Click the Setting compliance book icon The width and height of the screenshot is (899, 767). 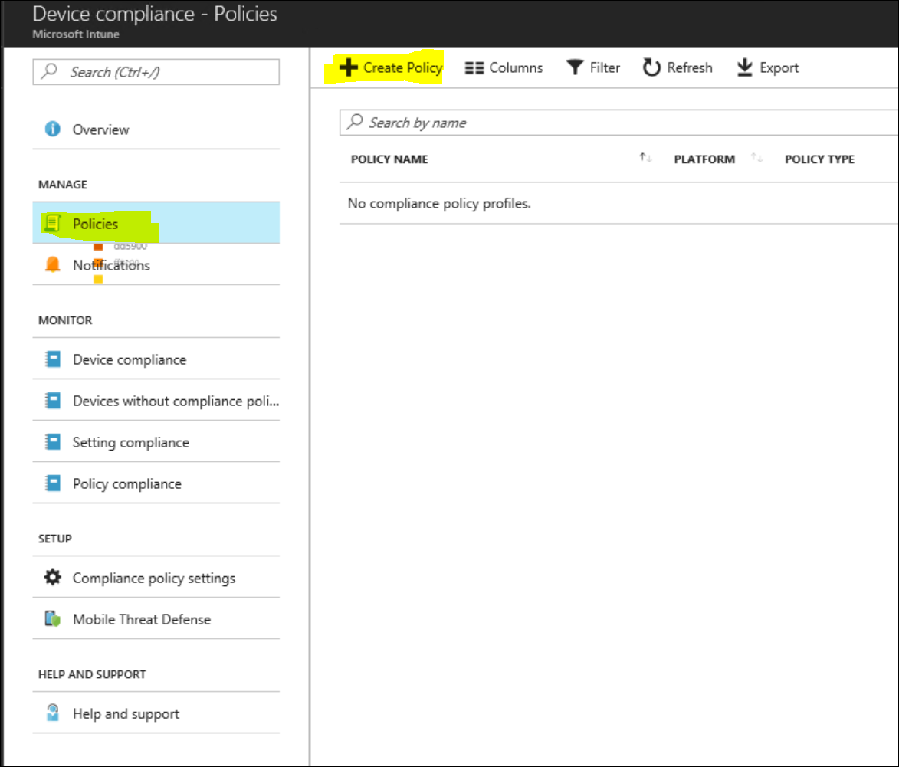[53, 442]
